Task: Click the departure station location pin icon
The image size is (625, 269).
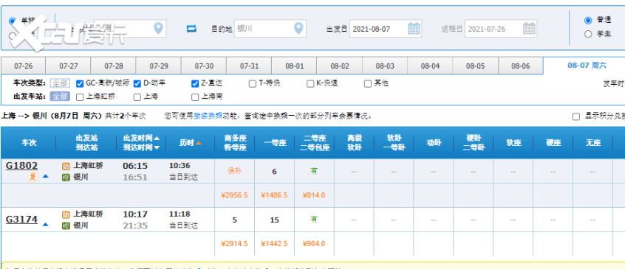Action: 159,28
